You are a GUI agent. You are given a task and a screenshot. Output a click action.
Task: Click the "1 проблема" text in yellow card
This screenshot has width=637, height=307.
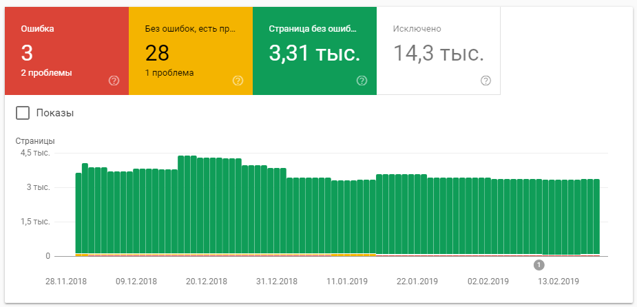click(x=169, y=72)
